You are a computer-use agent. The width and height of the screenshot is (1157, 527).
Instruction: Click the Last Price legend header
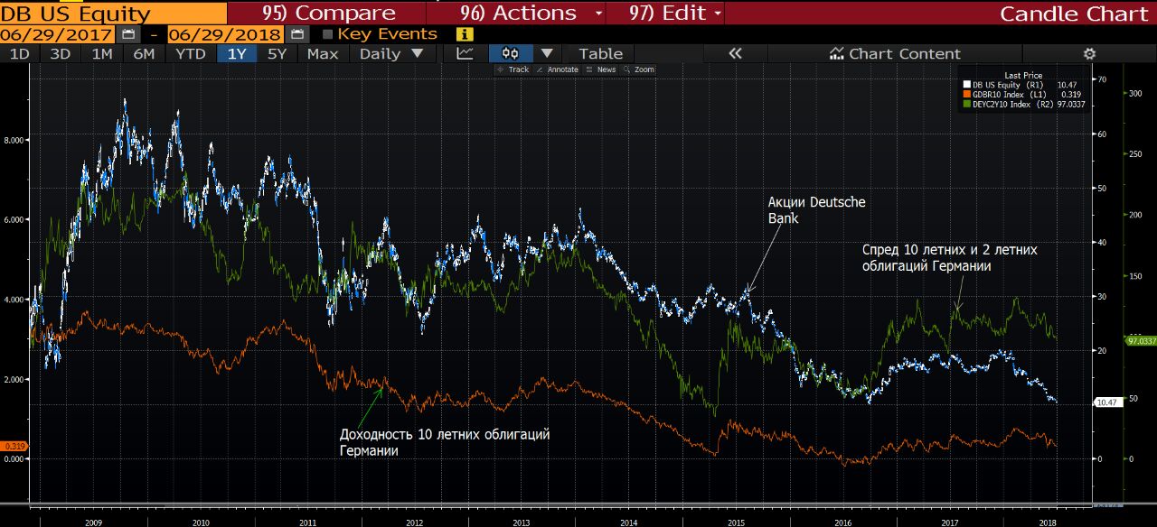pyautogui.click(x=1023, y=76)
